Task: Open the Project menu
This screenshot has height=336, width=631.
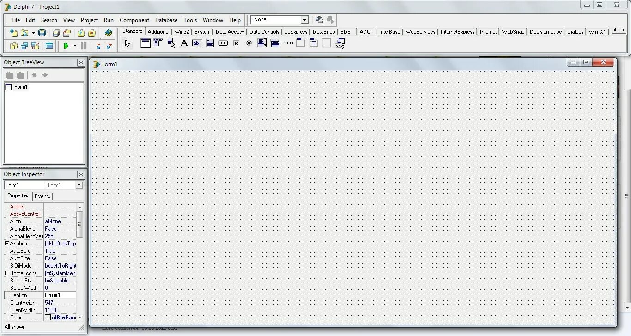Action: pos(89,20)
